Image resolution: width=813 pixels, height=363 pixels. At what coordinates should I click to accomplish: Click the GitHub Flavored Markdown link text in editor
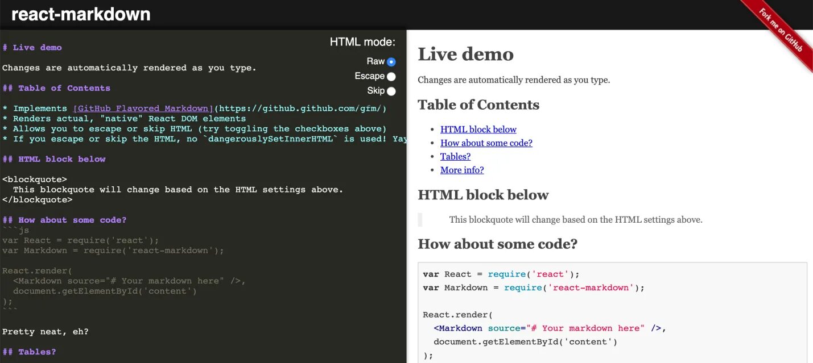[x=143, y=109]
